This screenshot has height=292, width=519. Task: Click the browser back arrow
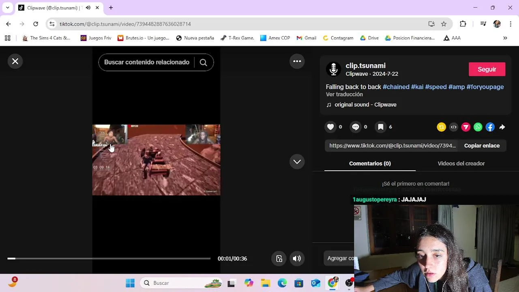(9, 24)
